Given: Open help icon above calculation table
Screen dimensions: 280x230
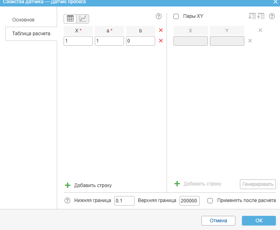Looking at the screenshot, I should click(159, 16).
